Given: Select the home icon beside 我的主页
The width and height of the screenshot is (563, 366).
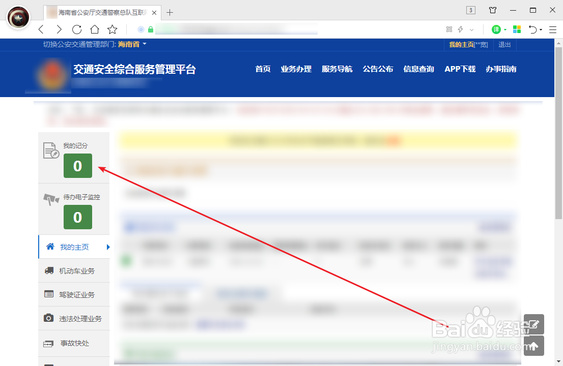Looking at the screenshot, I should tap(50, 247).
